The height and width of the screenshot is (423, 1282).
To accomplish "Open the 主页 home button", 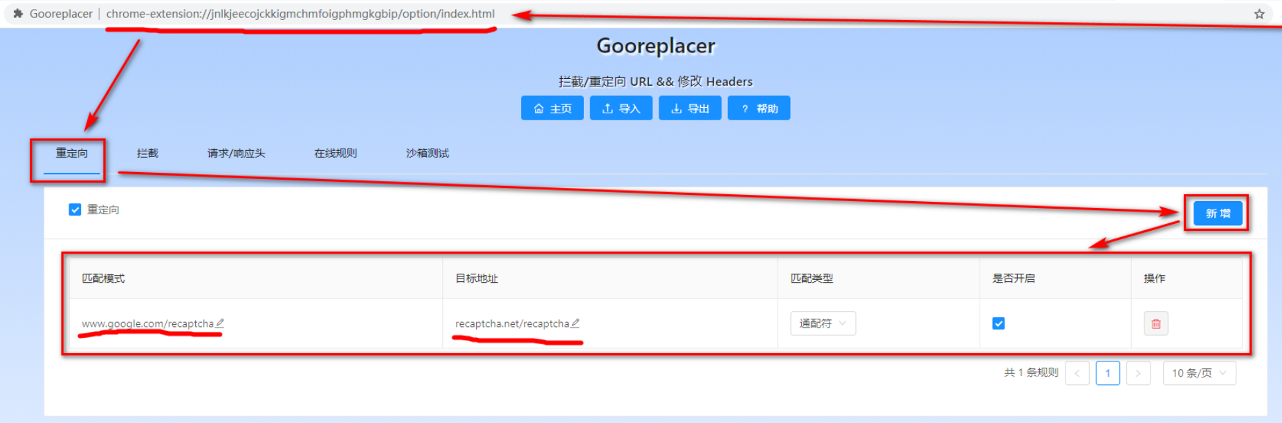I will [x=552, y=109].
